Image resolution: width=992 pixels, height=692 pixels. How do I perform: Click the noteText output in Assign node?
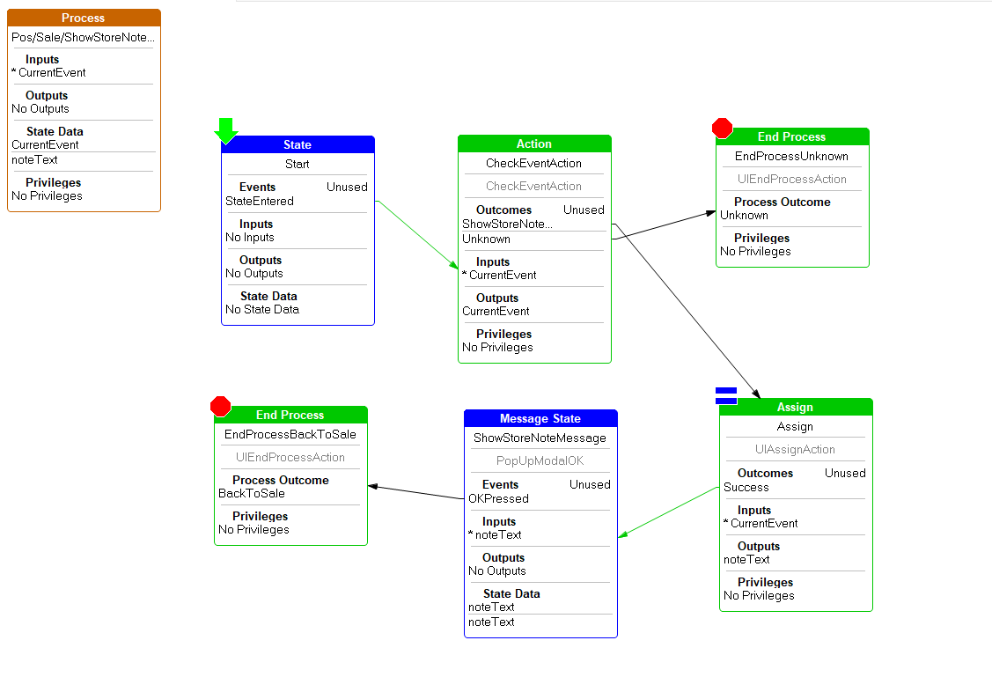pyautogui.click(x=746, y=559)
